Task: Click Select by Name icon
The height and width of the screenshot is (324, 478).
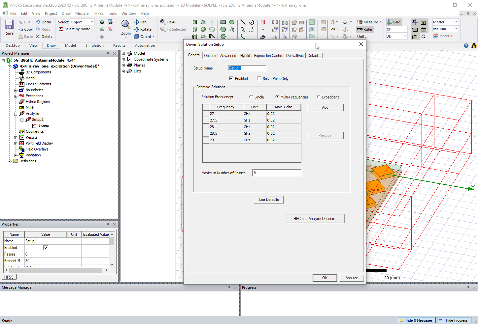Action: (61, 29)
